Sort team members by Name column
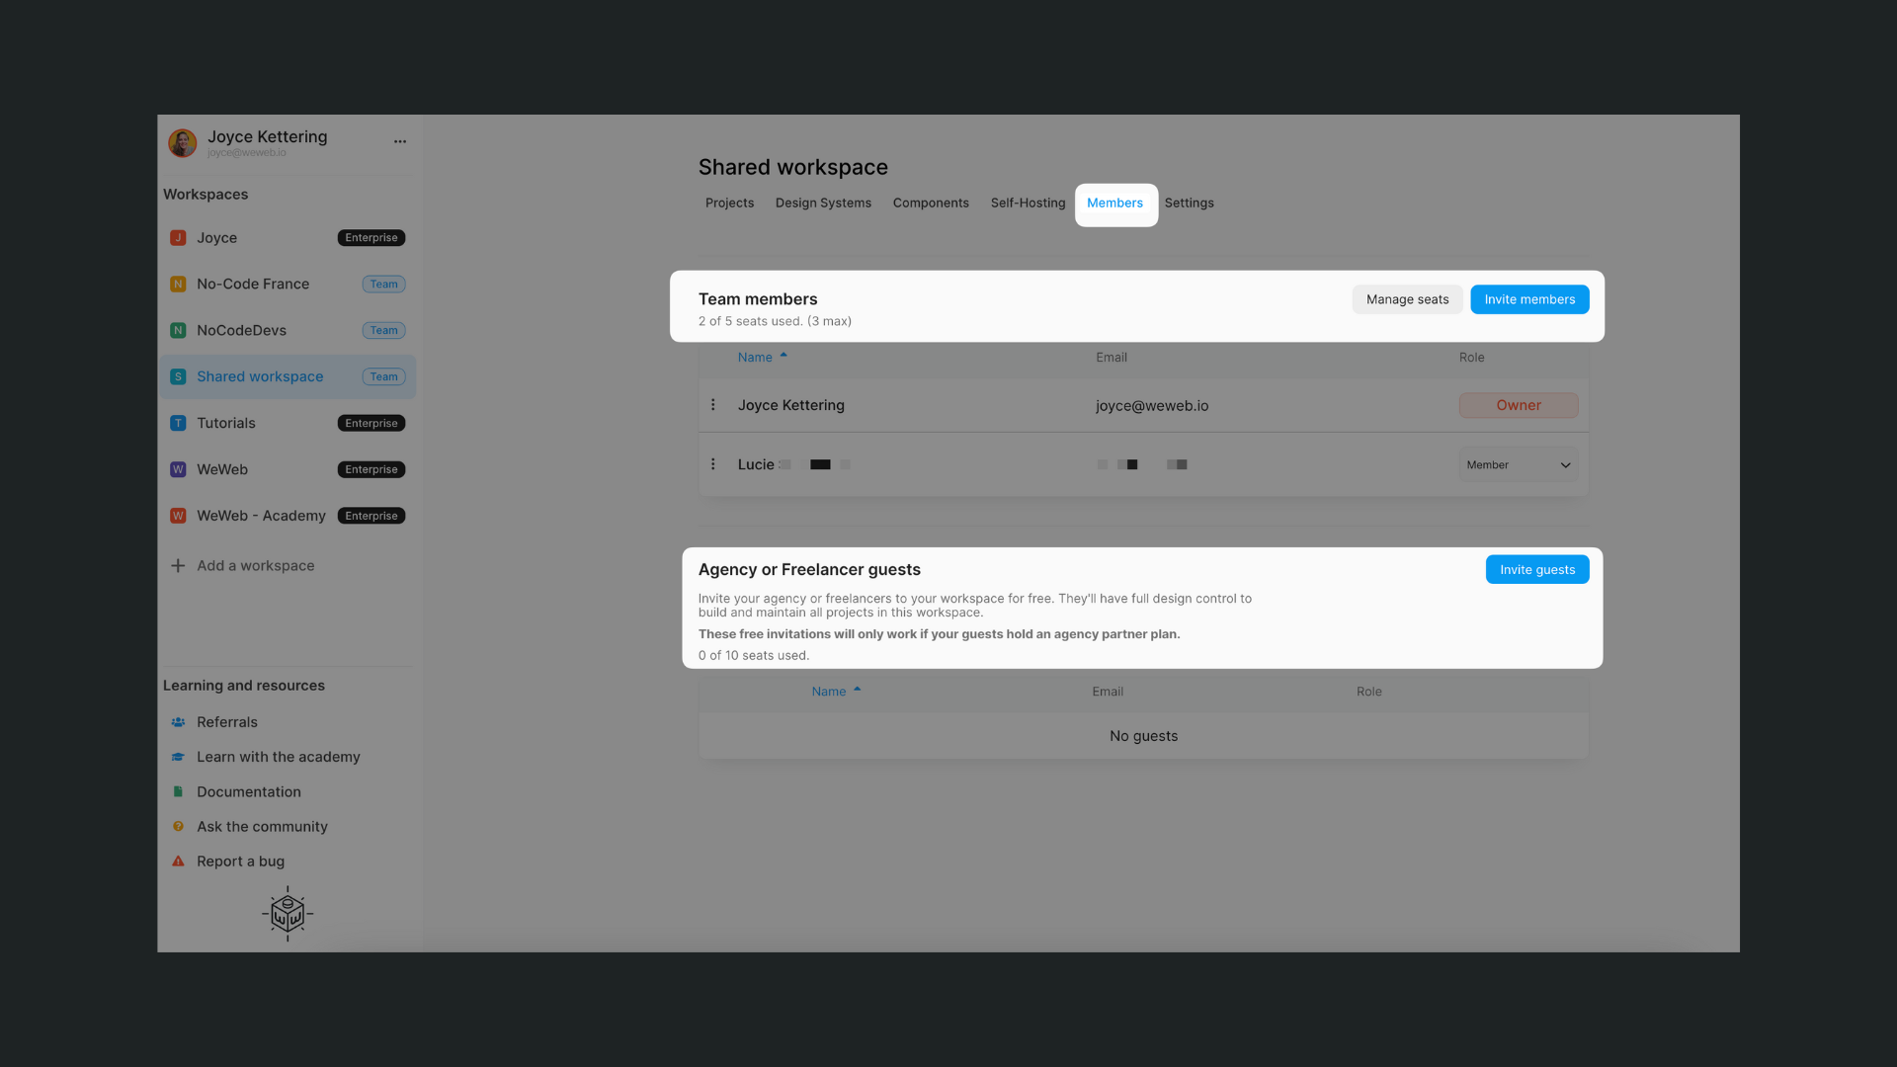 pos(755,358)
